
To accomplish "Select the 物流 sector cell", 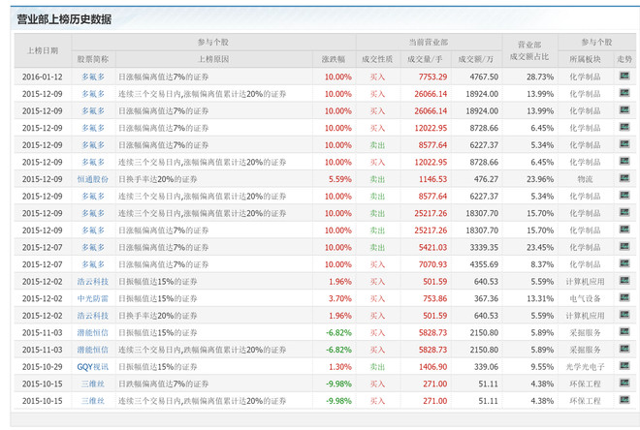I will [586, 179].
